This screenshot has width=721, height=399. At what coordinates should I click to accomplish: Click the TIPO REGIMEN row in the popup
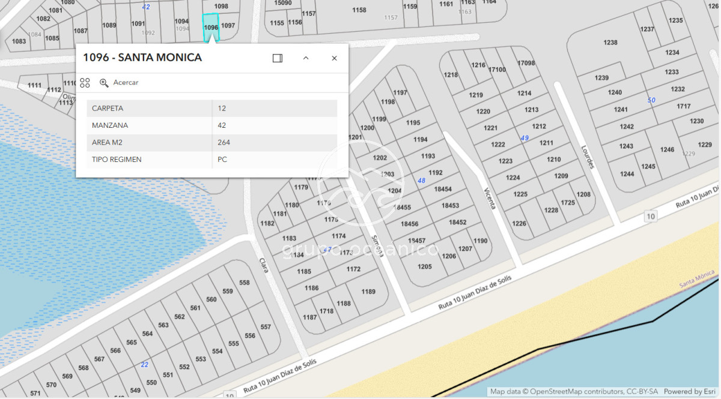point(211,160)
